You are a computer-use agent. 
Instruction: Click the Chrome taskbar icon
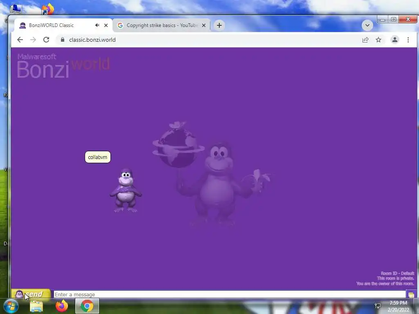[x=87, y=306]
